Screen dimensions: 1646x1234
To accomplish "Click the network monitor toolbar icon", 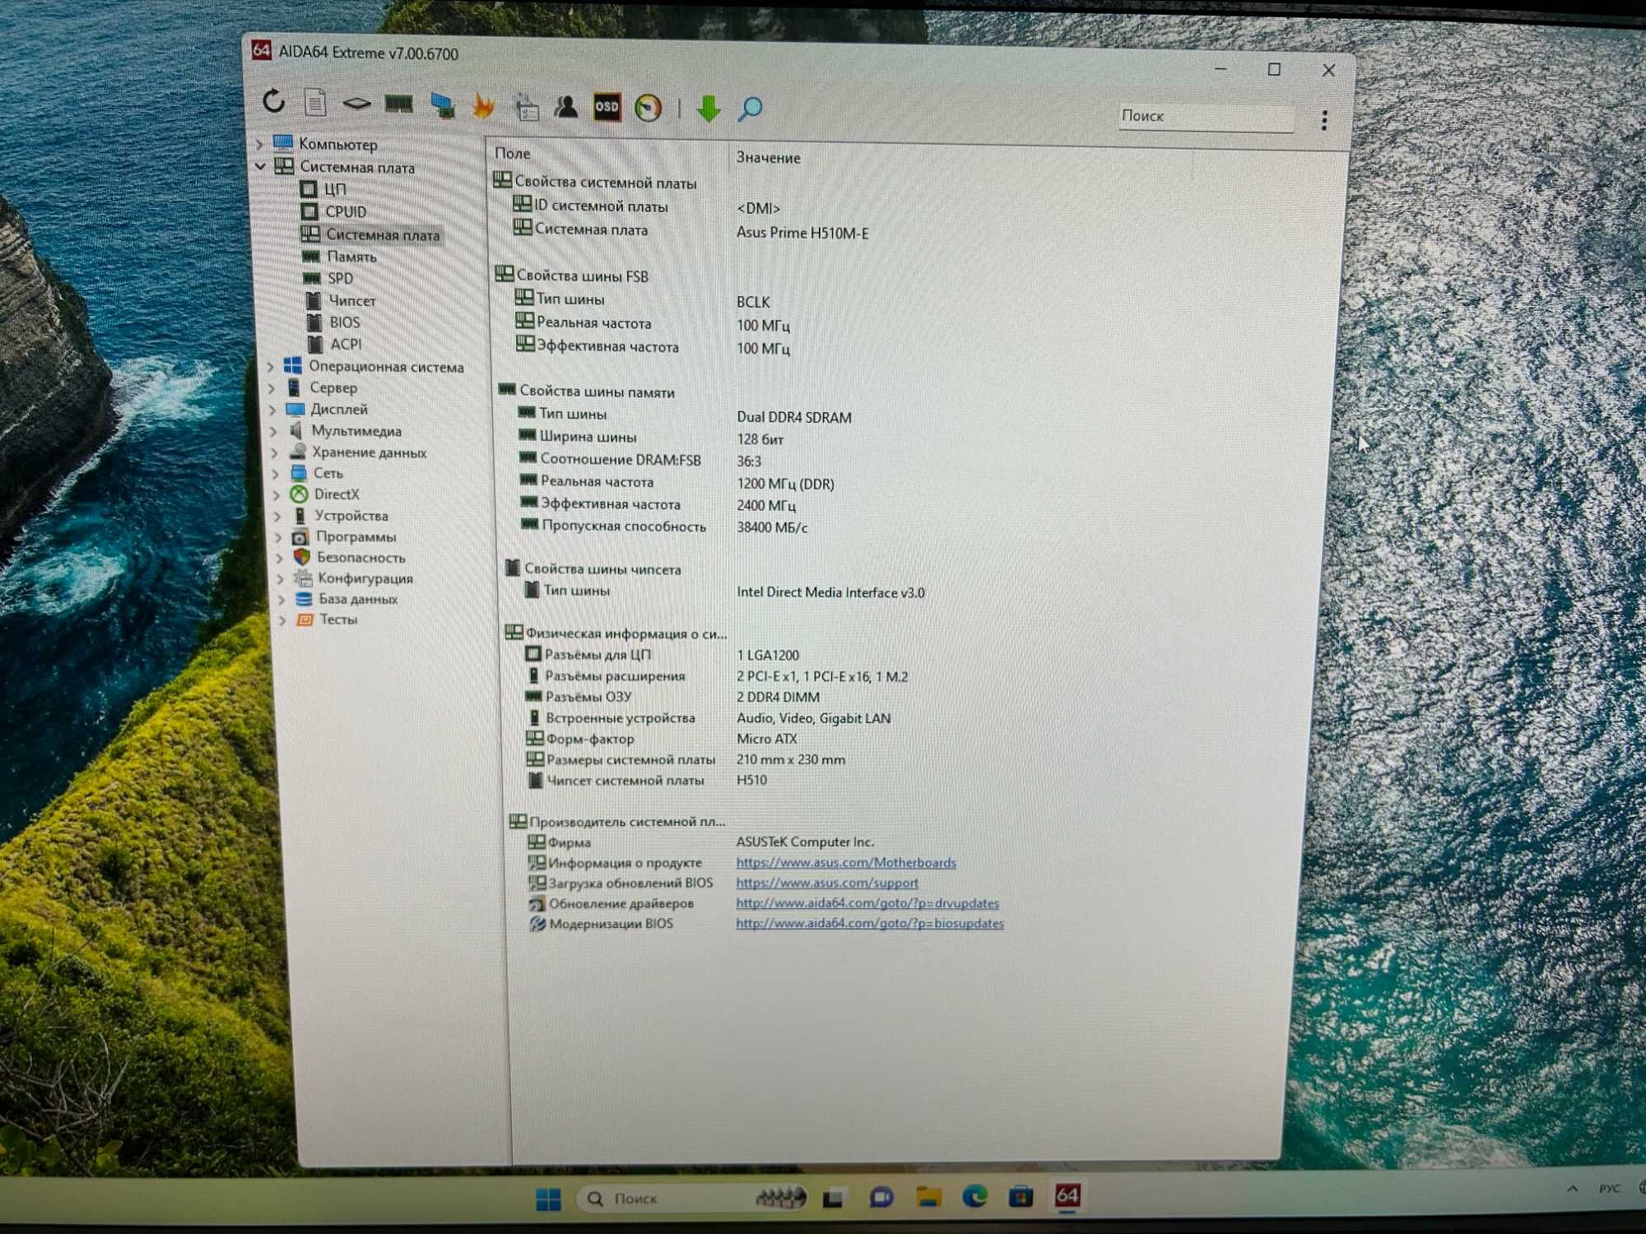I will [x=442, y=105].
